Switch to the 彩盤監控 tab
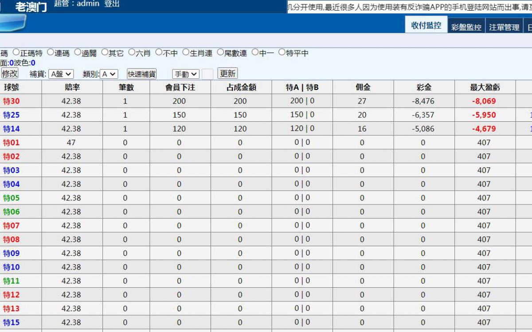532x332 pixels. point(466,27)
